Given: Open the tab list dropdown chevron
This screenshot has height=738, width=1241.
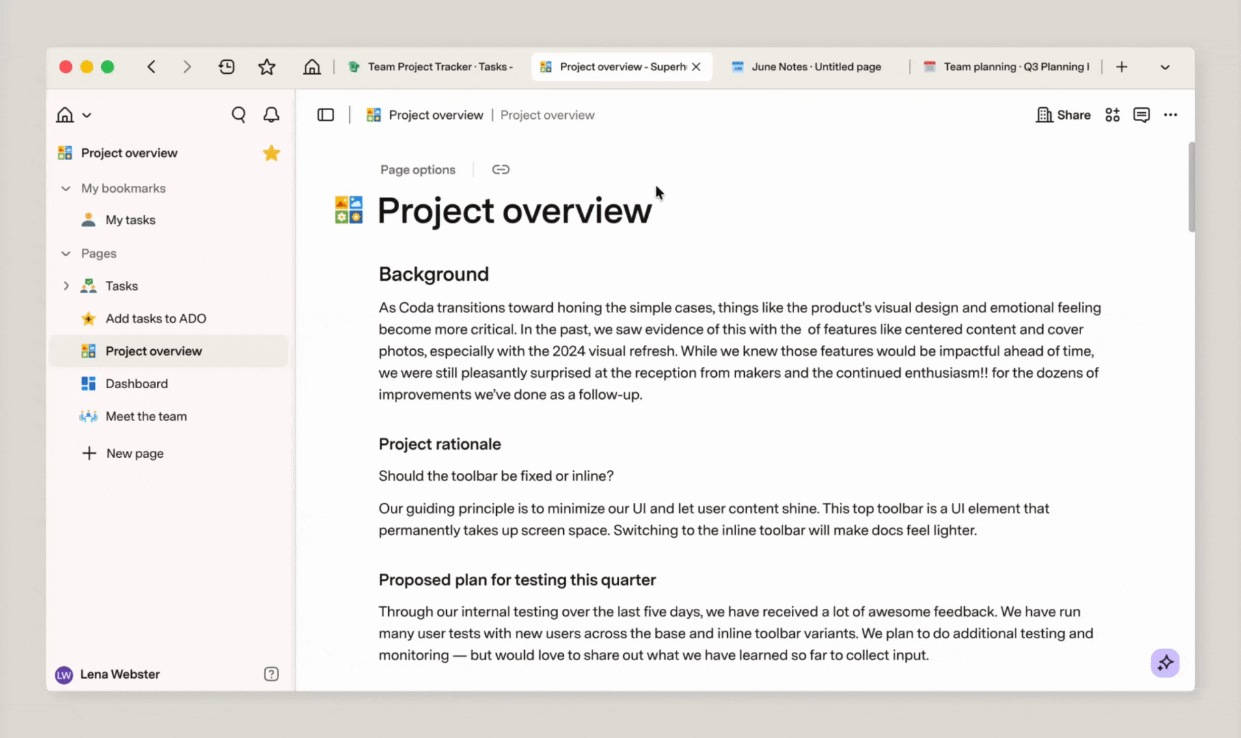Looking at the screenshot, I should (x=1165, y=67).
